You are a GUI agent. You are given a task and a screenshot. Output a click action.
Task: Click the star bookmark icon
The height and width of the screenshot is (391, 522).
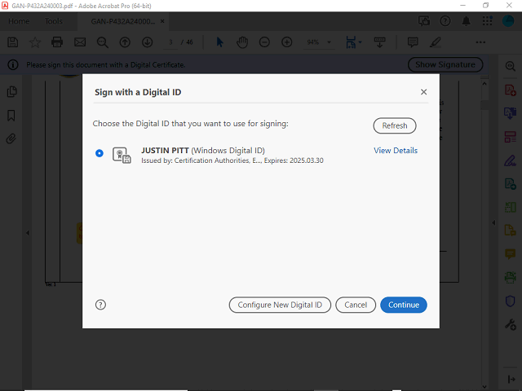pos(35,42)
